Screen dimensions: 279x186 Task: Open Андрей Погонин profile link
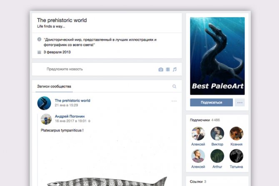pyautogui.click(x=70, y=116)
